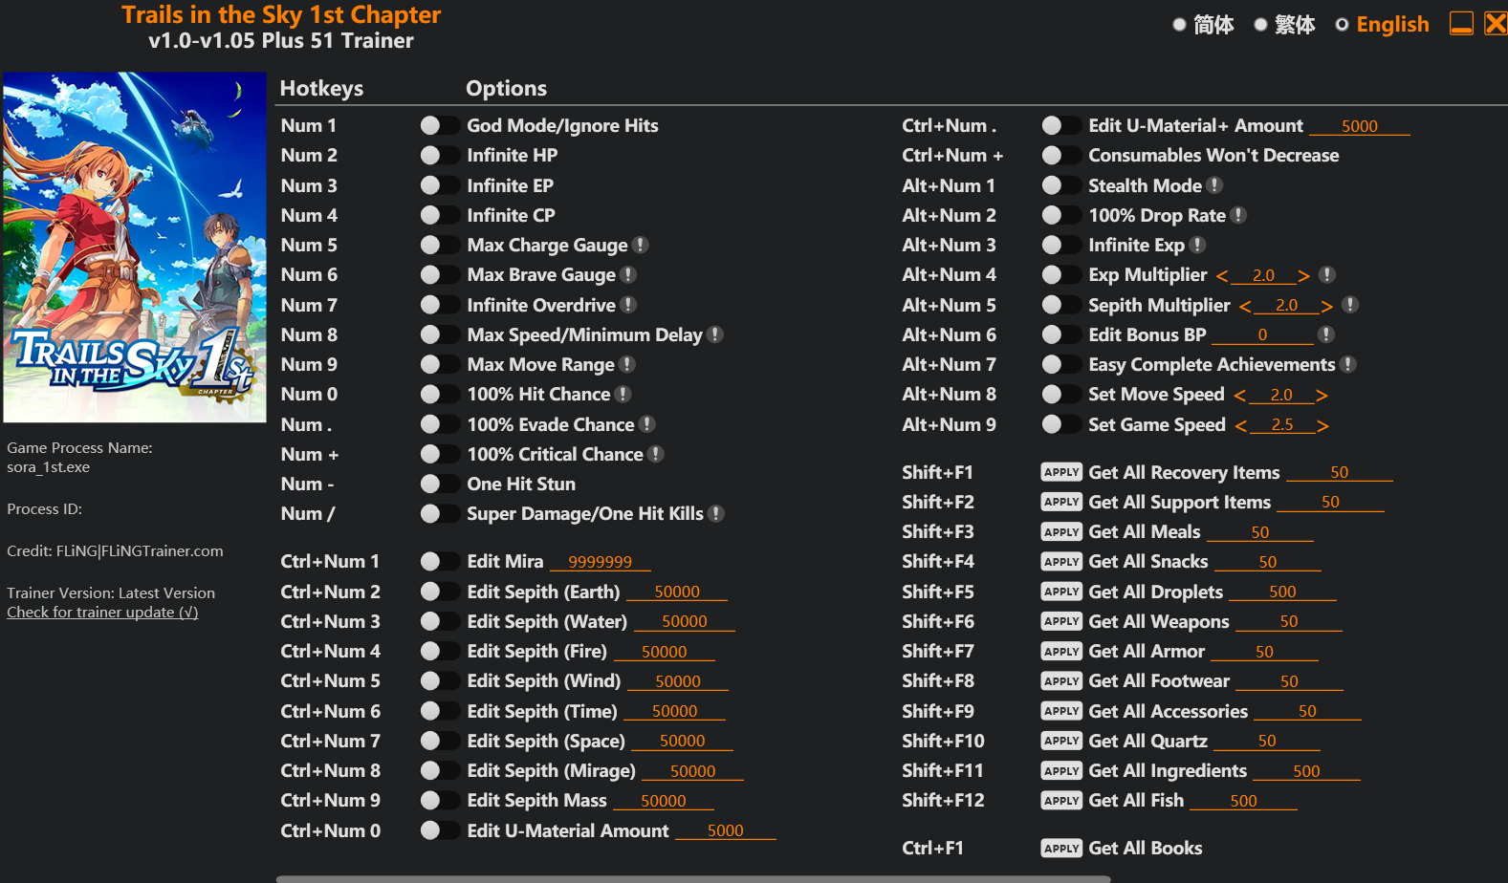Screen dimensions: 1508x883
Task: Click info icon after Exp Multiplier
Action: pyautogui.click(x=1326, y=274)
